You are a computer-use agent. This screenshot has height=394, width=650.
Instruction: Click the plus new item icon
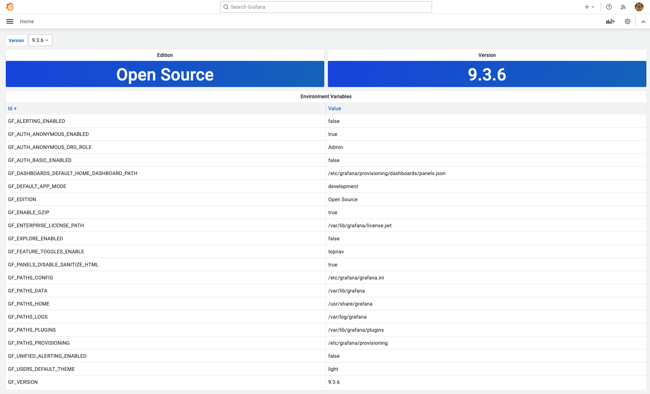pos(587,7)
